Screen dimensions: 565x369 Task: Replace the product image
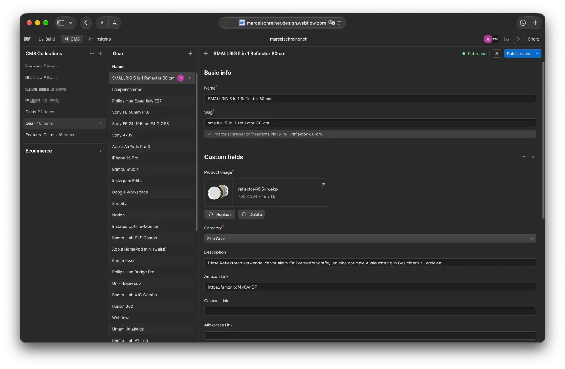coord(220,214)
